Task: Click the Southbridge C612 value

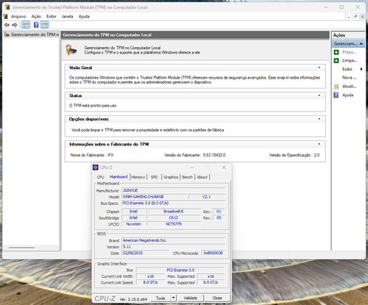Action: tap(174, 218)
